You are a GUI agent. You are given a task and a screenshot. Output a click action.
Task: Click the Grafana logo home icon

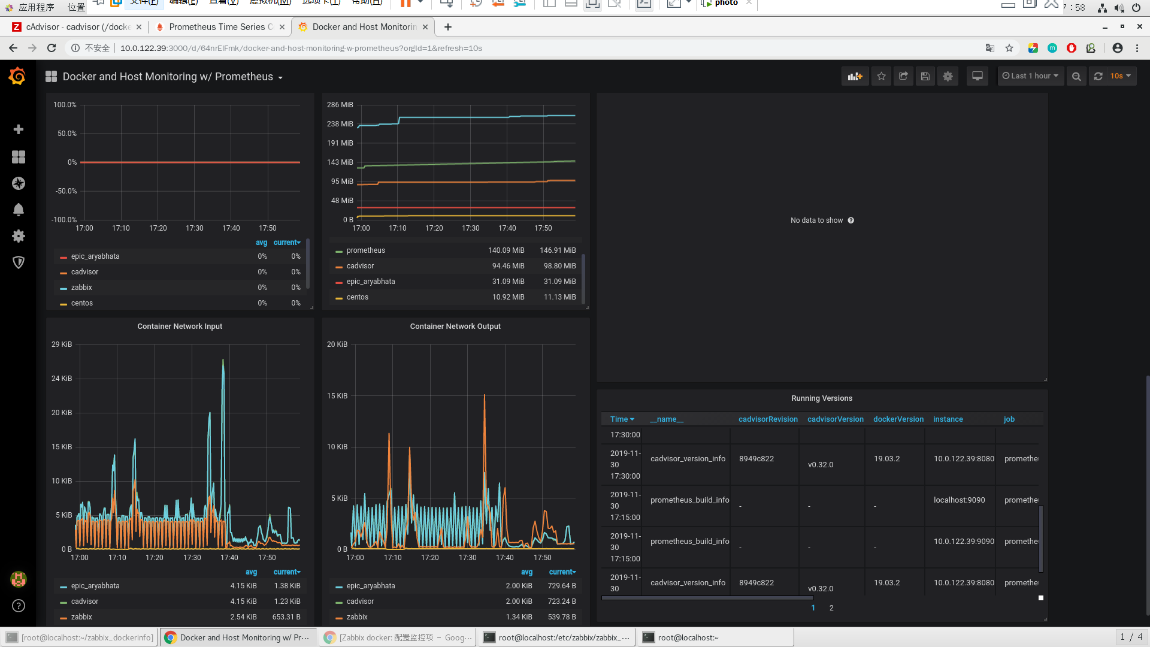click(17, 76)
